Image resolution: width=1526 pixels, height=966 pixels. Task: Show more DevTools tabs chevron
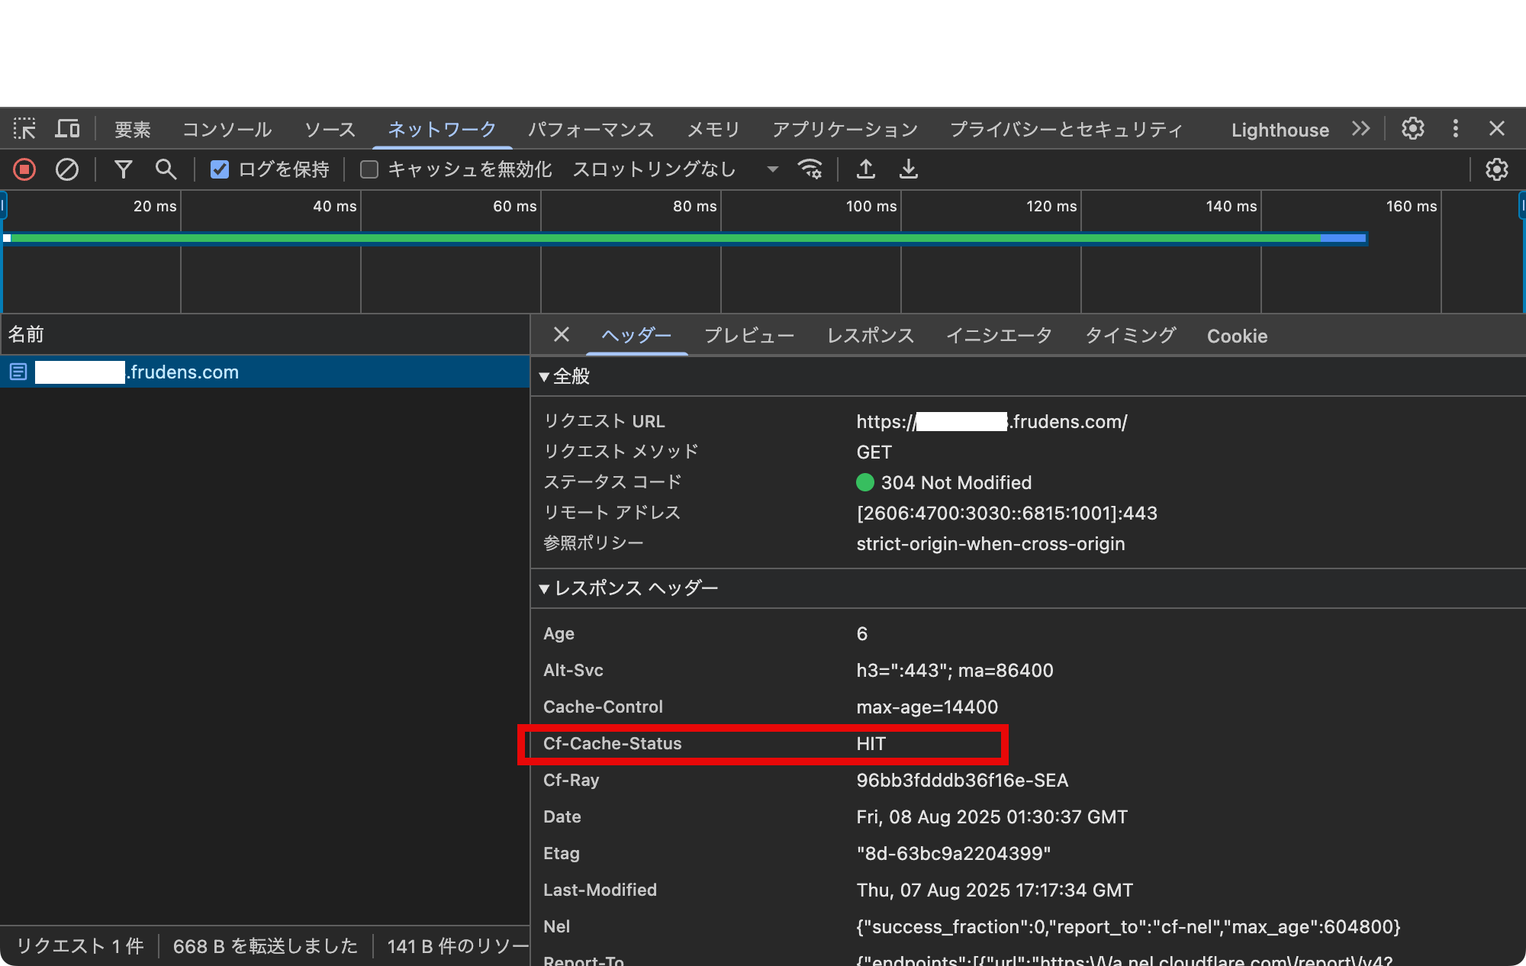click(x=1360, y=128)
